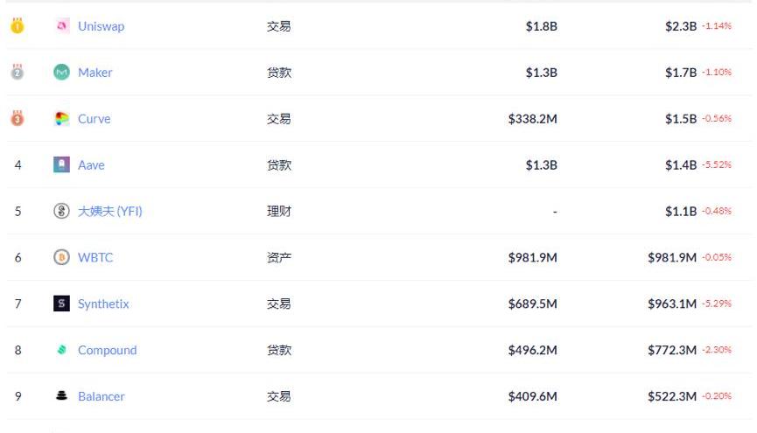Click the Compound logo icon
This screenshot has width=757, height=433.
click(61, 350)
